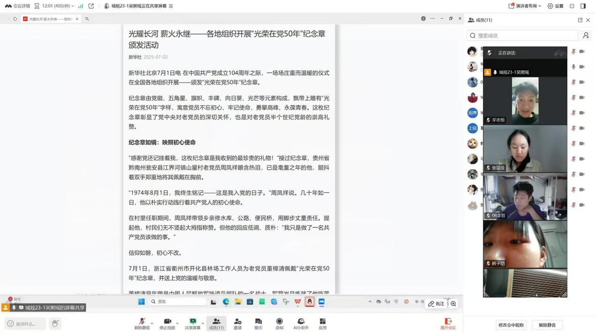The image size is (595, 335).
Task: Open the AI小助手 assistant
Action: coord(301,323)
